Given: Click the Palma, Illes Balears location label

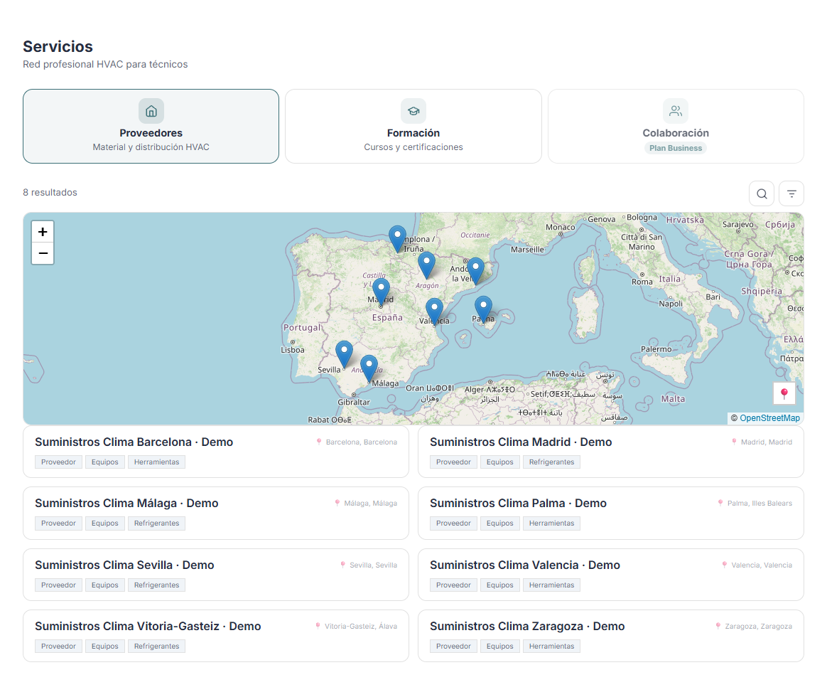Looking at the screenshot, I should coord(760,504).
